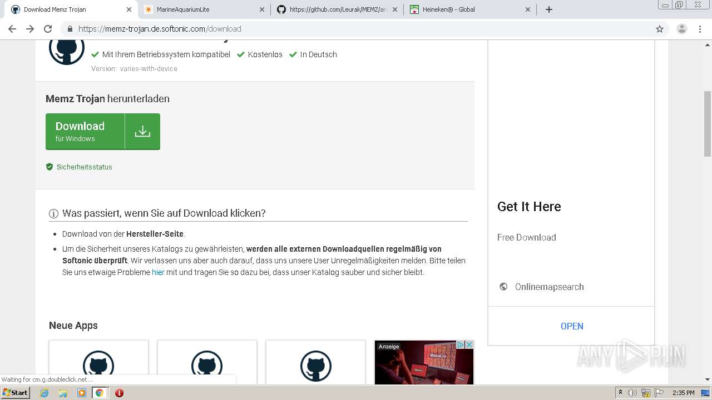This screenshot has height=400, width=712.
Task: Click the 'Version: varies-with-device' text
Action: click(134, 69)
